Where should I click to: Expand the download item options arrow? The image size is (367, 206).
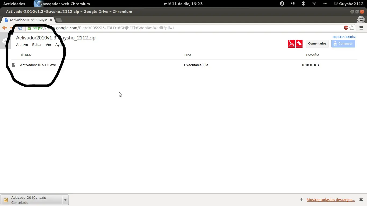(65, 200)
